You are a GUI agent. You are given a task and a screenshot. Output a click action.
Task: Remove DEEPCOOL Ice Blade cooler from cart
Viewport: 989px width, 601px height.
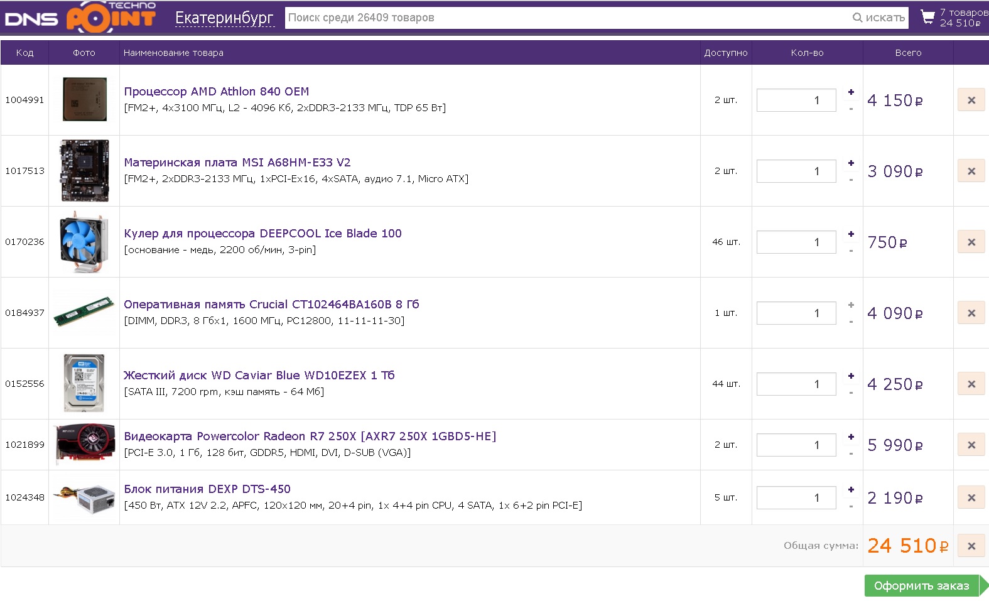coord(971,242)
